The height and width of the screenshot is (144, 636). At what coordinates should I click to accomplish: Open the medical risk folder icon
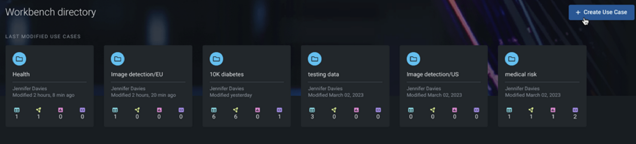tap(512, 59)
